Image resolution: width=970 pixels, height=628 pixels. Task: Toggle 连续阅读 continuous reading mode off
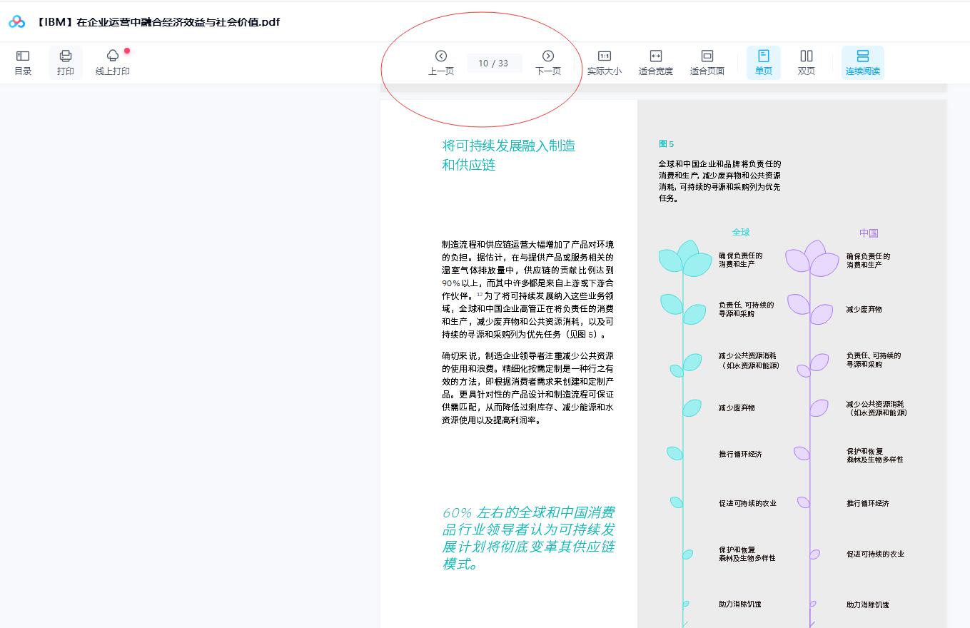coord(864,62)
